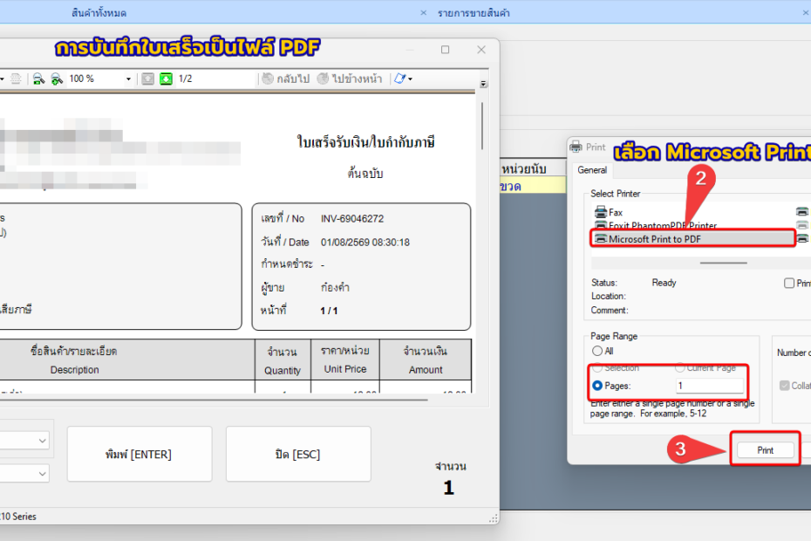Image resolution: width=811 pixels, height=541 pixels.
Task: Click the window resize grip in the status bar
Action: pyautogui.click(x=494, y=518)
